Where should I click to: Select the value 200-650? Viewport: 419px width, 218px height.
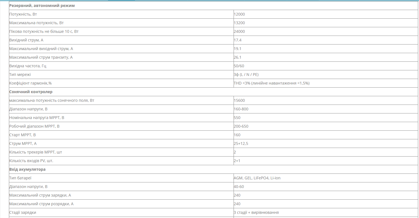point(241,126)
